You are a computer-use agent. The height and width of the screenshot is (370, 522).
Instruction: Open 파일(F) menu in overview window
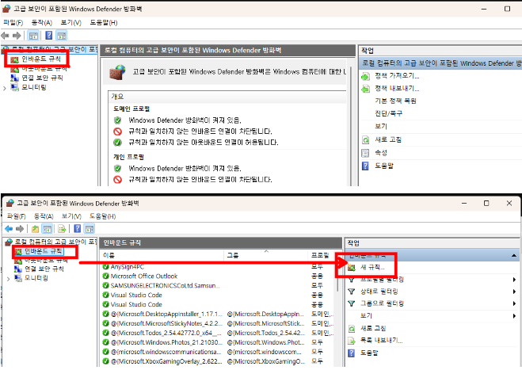13,23
